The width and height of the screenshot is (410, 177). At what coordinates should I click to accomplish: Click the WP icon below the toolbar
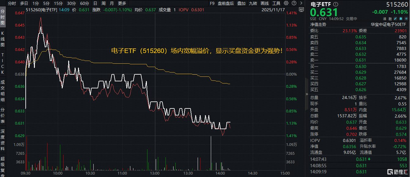tap(301, 9)
